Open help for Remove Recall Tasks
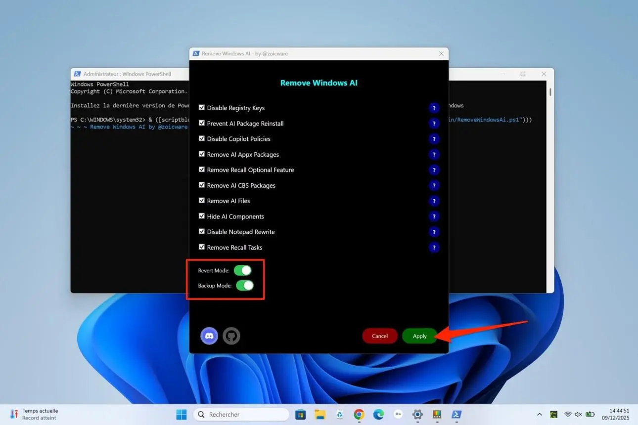This screenshot has height=425, width=638. click(434, 248)
